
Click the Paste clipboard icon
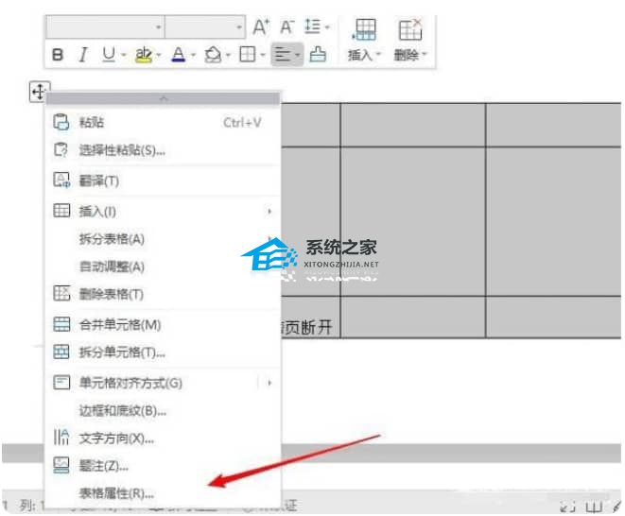coord(61,122)
